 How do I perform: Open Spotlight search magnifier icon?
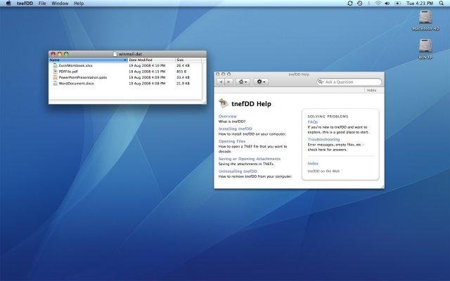coord(442,3)
